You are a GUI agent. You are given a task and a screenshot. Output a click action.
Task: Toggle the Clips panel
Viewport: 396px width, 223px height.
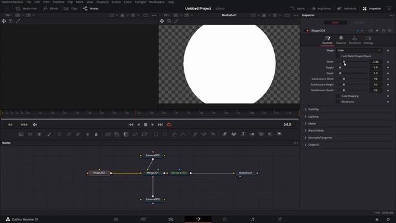pyautogui.click(x=71, y=9)
